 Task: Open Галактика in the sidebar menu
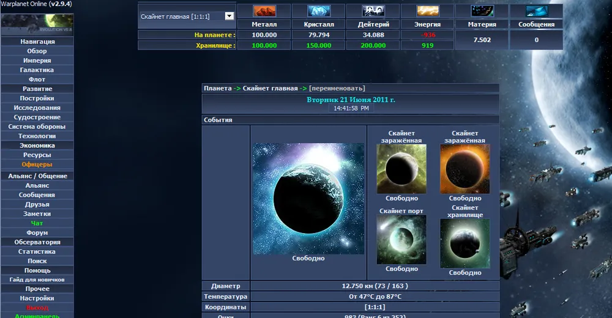click(x=37, y=70)
